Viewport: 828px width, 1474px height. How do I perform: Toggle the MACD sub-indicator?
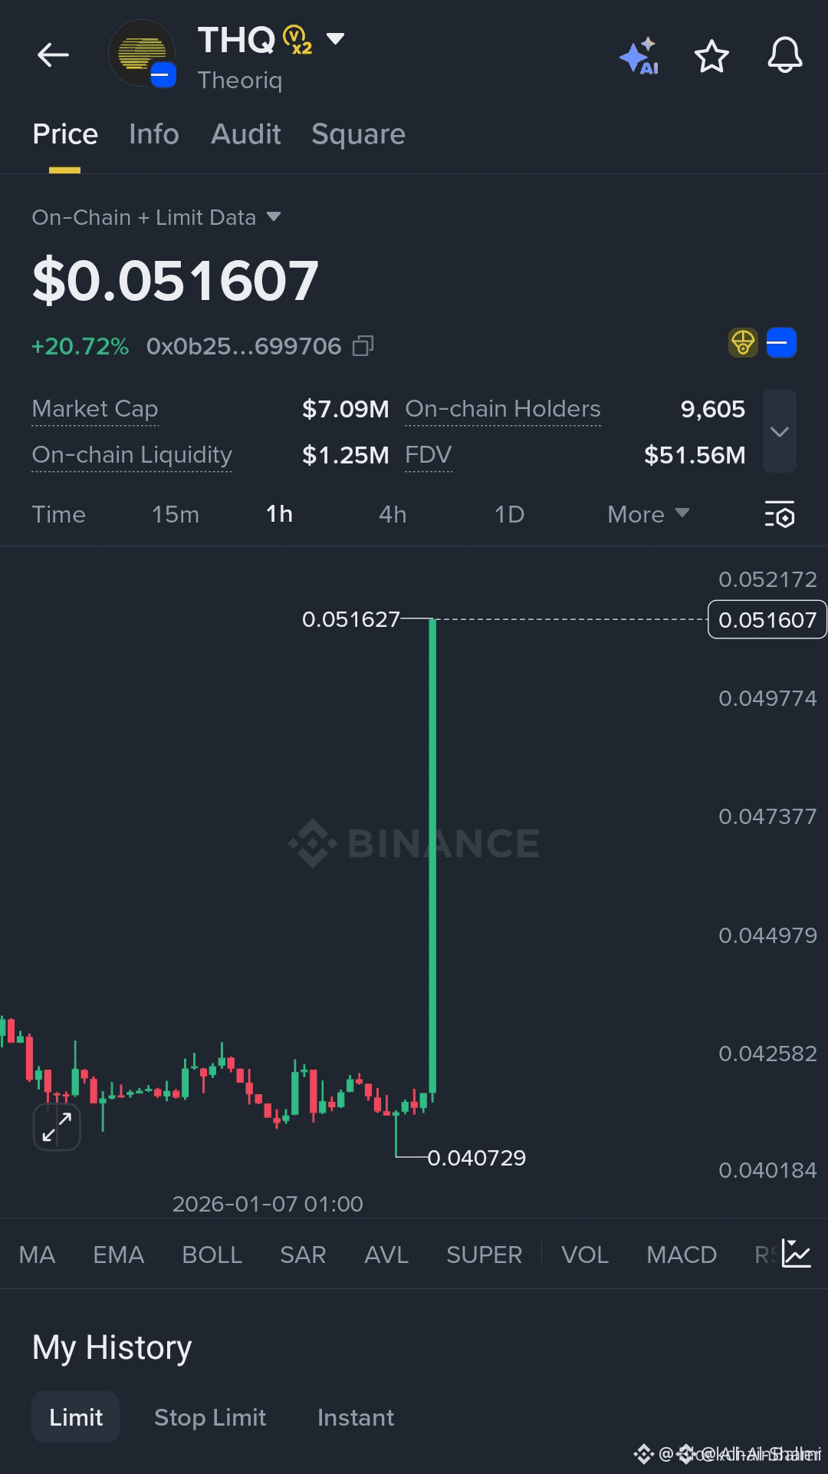(x=682, y=1255)
